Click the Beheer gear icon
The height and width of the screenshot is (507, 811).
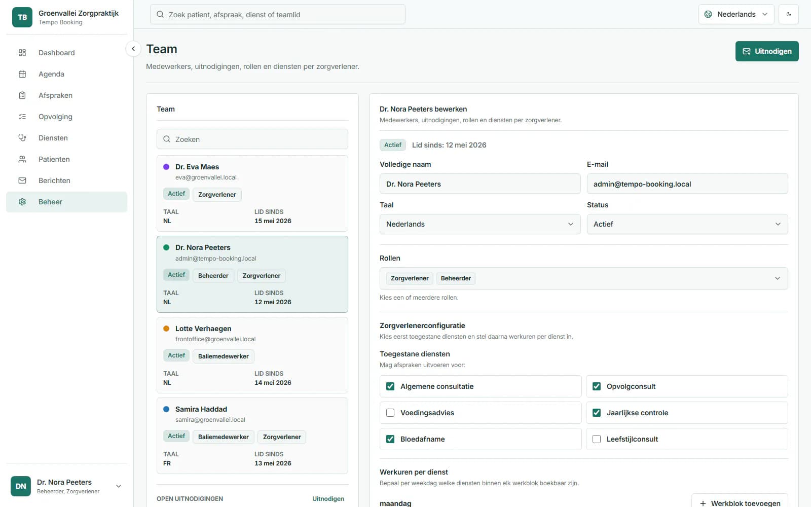click(22, 202)
